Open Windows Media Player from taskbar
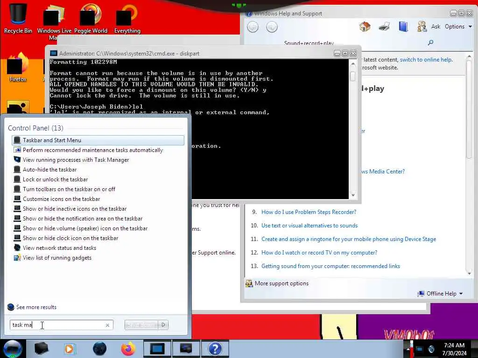Image resolution: width=478 pixels, height=358 pixels. tap(70, 349)
